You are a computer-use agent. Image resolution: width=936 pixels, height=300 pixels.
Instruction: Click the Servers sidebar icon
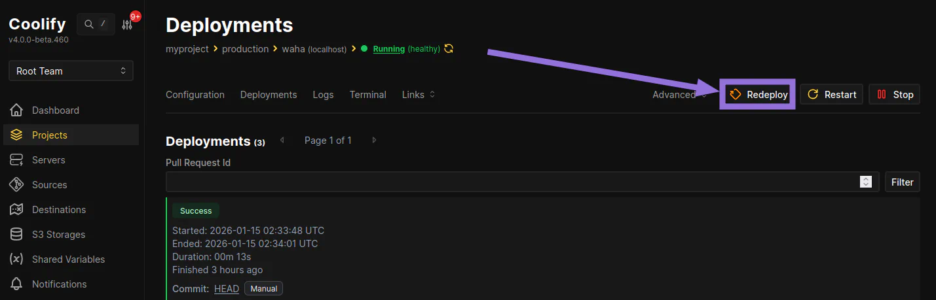coord(17,160)
